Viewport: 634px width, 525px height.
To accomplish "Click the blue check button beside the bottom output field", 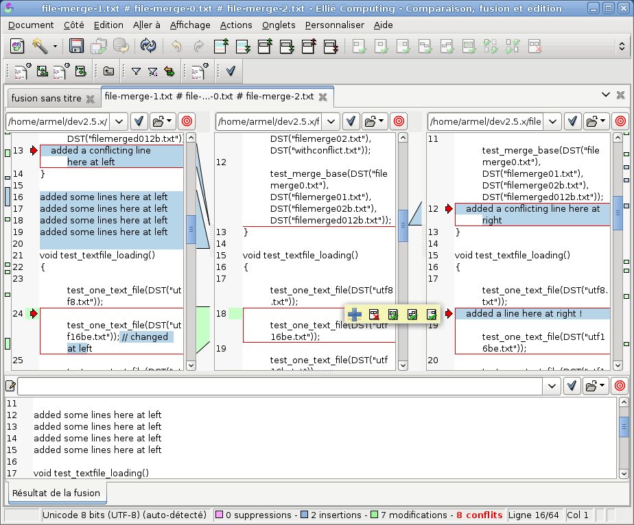I will click(572, 386).
